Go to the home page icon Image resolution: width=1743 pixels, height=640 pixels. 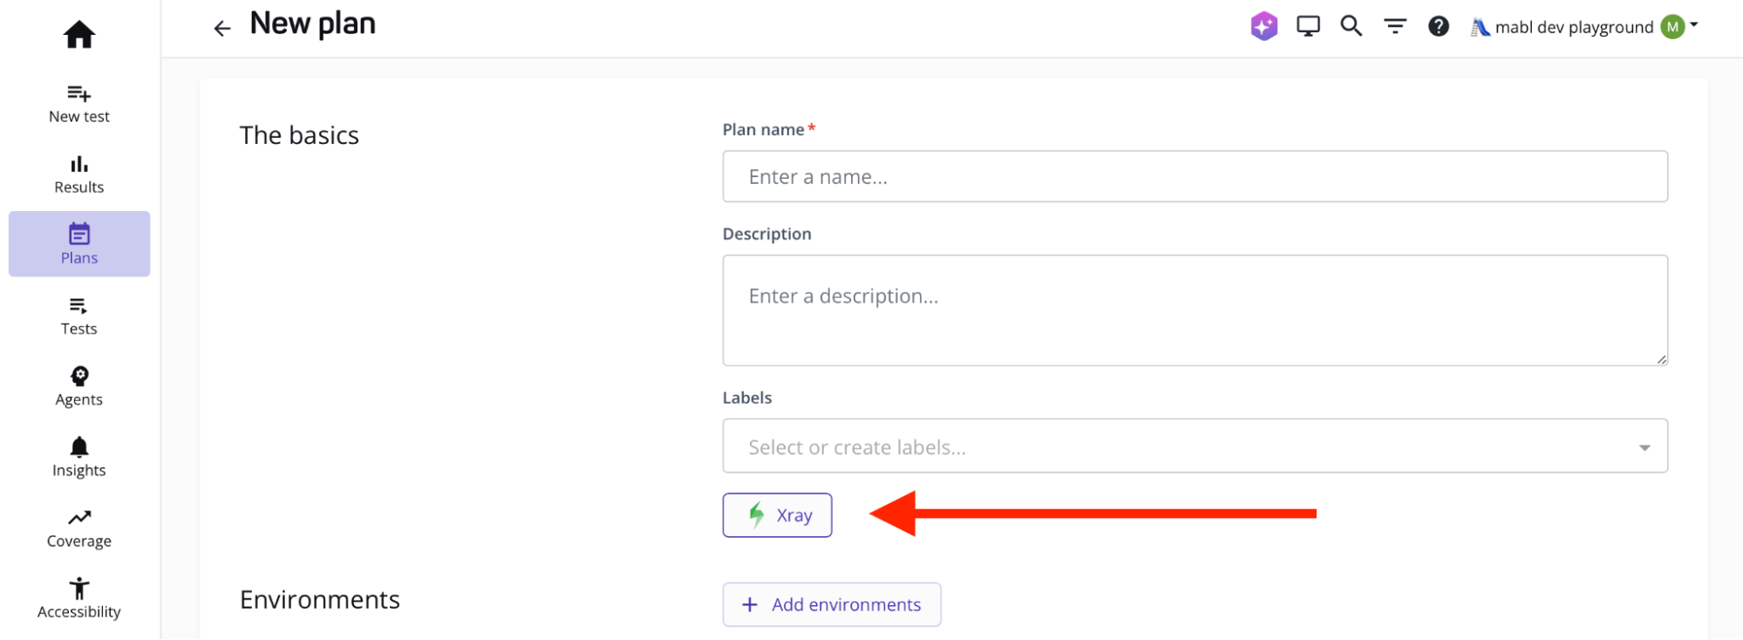[x=79, y=35]
